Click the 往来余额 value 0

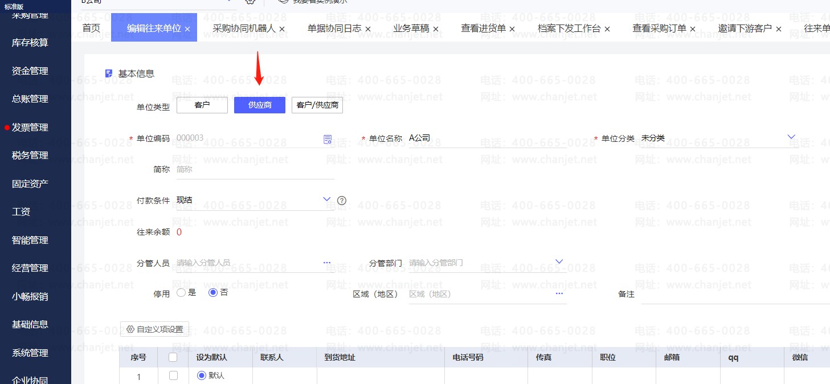click(x=179, y=232)
